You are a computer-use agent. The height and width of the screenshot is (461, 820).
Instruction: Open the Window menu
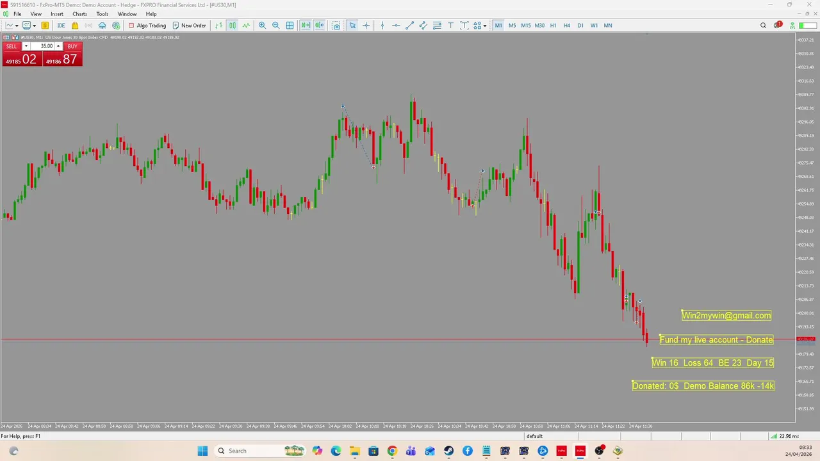127,14
